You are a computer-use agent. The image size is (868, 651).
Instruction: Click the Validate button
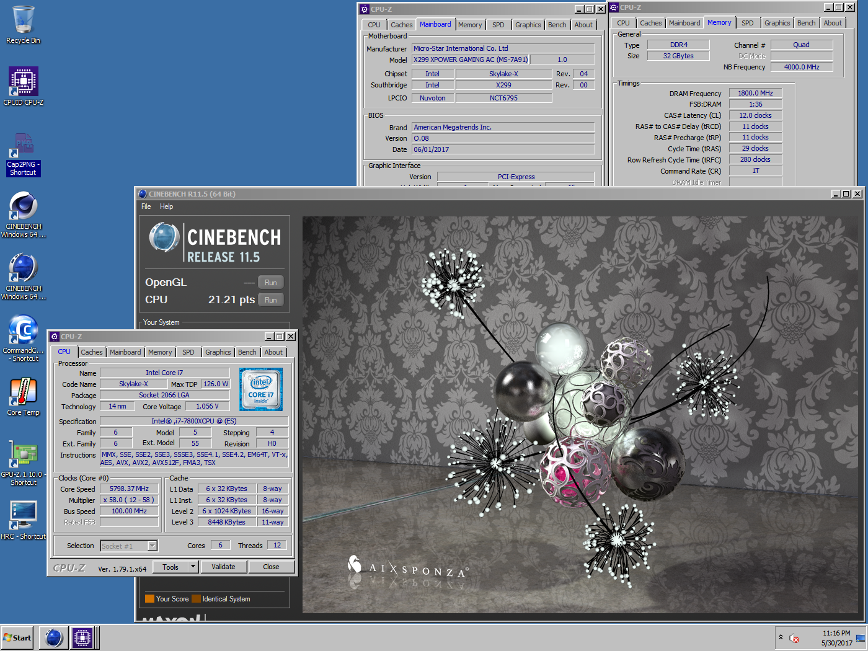223,567
